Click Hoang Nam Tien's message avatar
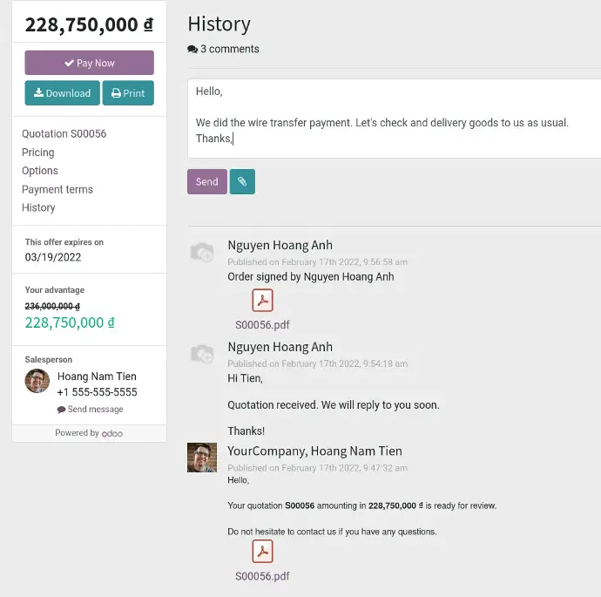Image resolution: width=601 pixels, height=597 pixels. click(201, 458)
